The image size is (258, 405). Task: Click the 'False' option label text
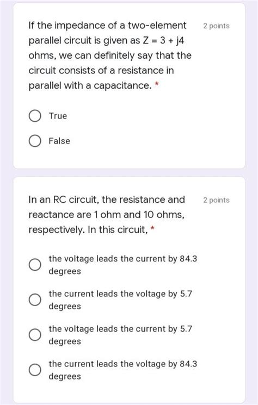pyautogui.click(x=59, y=141)
